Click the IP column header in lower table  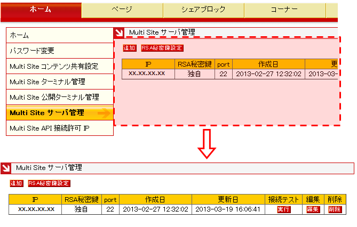point(35,199)
